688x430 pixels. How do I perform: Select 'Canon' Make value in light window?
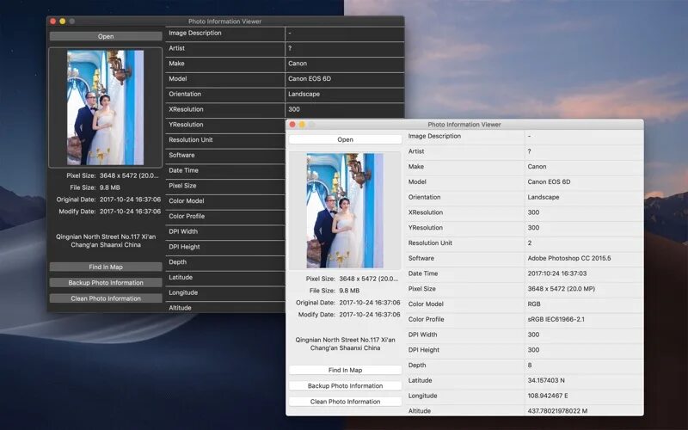click(x=537, y=166)
